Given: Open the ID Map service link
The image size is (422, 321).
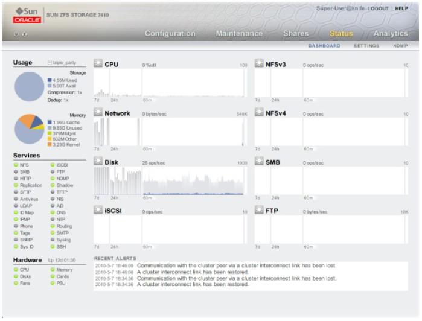Looking at the screenshot, I should click(x=27, y=212).
